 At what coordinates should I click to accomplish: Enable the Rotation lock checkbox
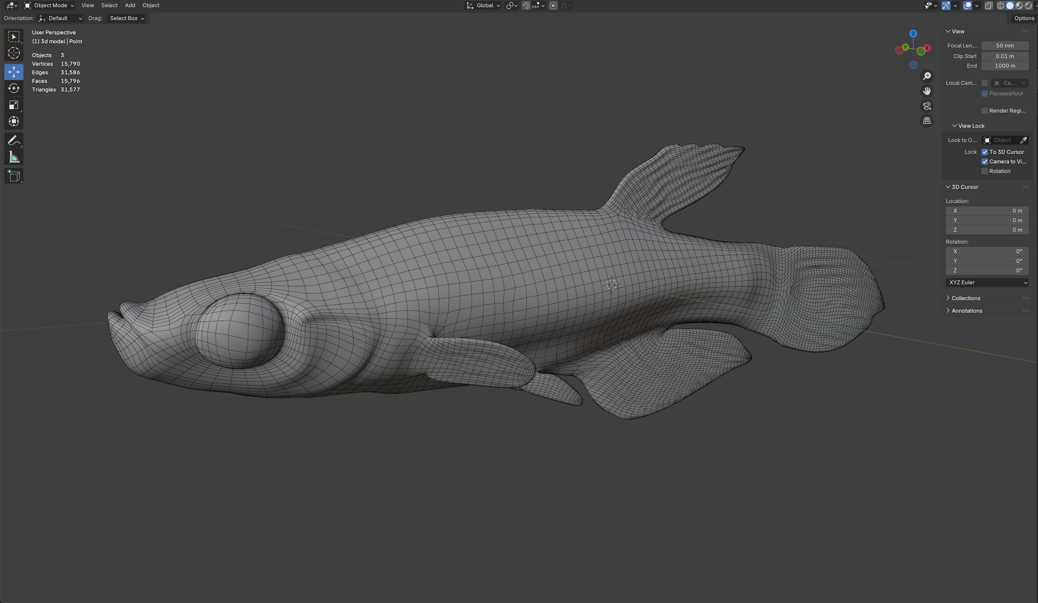click(x=985, y=171)
